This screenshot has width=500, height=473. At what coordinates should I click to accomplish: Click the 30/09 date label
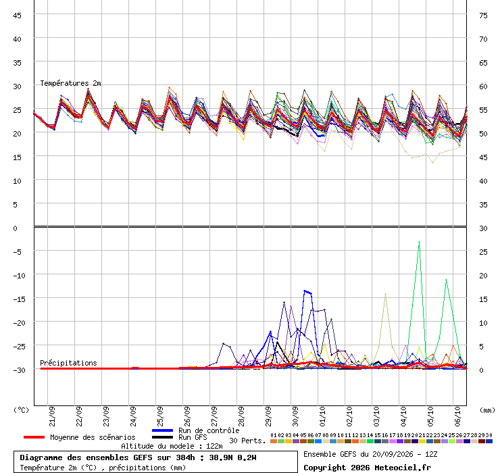tap(295, 416)
